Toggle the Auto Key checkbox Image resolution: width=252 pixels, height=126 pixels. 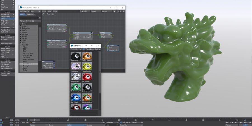(121, 123)
